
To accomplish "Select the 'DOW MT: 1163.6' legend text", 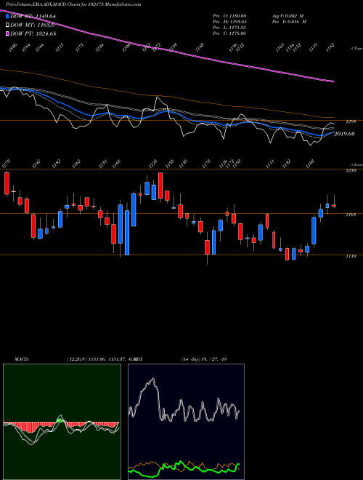I will pyautogui.click(x=33, y=25).
